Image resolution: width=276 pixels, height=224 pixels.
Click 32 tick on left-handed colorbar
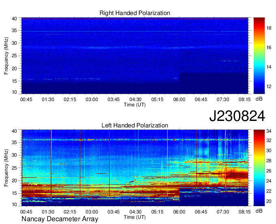tap(269, 140)
